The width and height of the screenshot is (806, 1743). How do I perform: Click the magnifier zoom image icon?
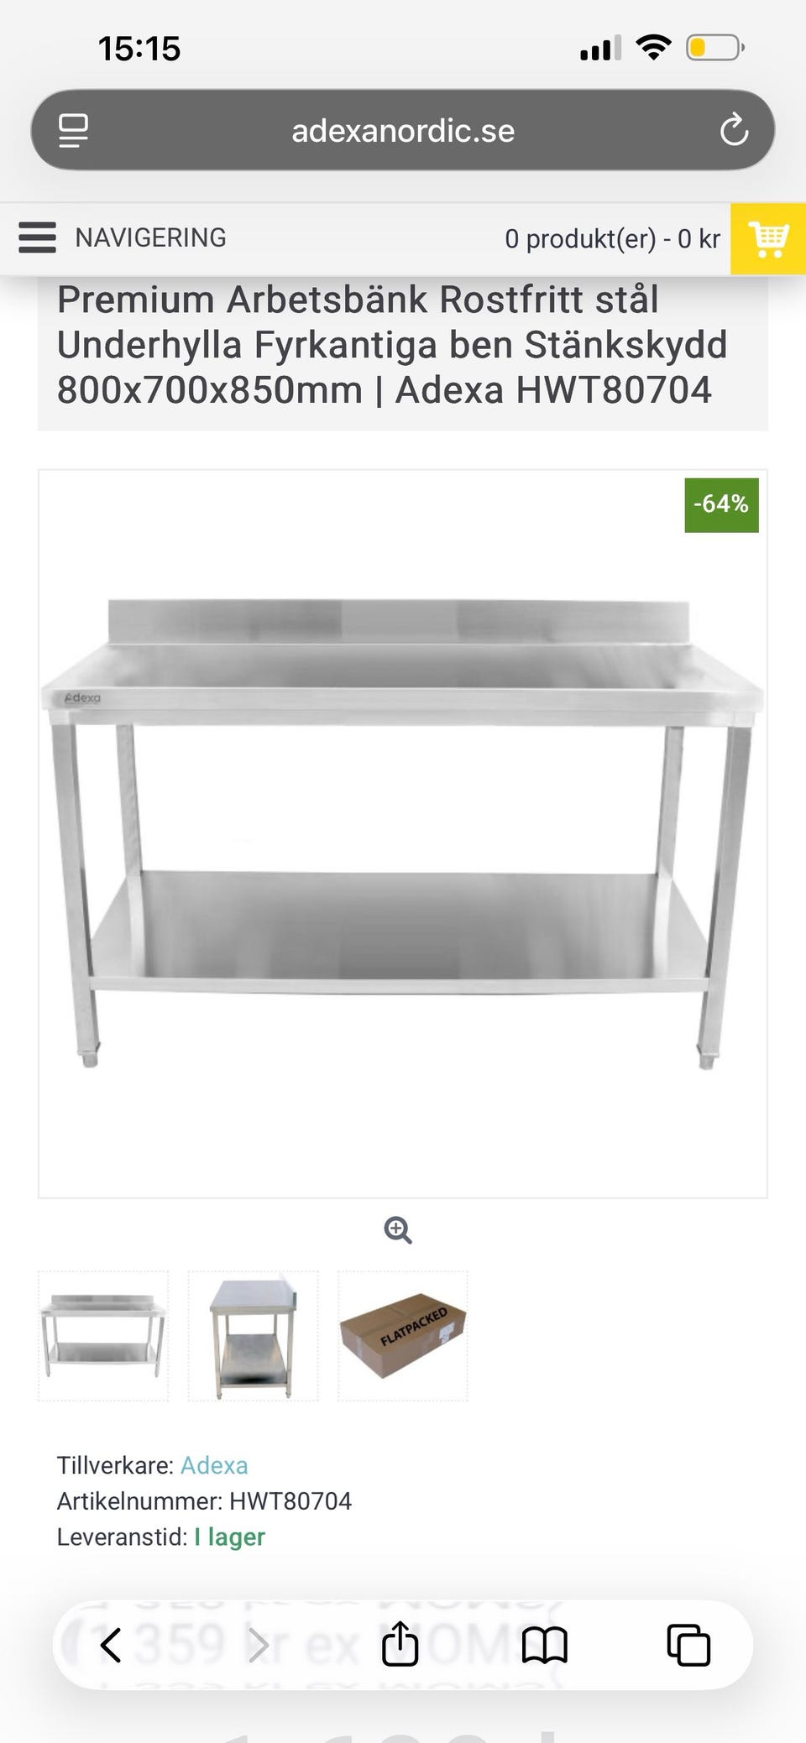point(398,1230)
